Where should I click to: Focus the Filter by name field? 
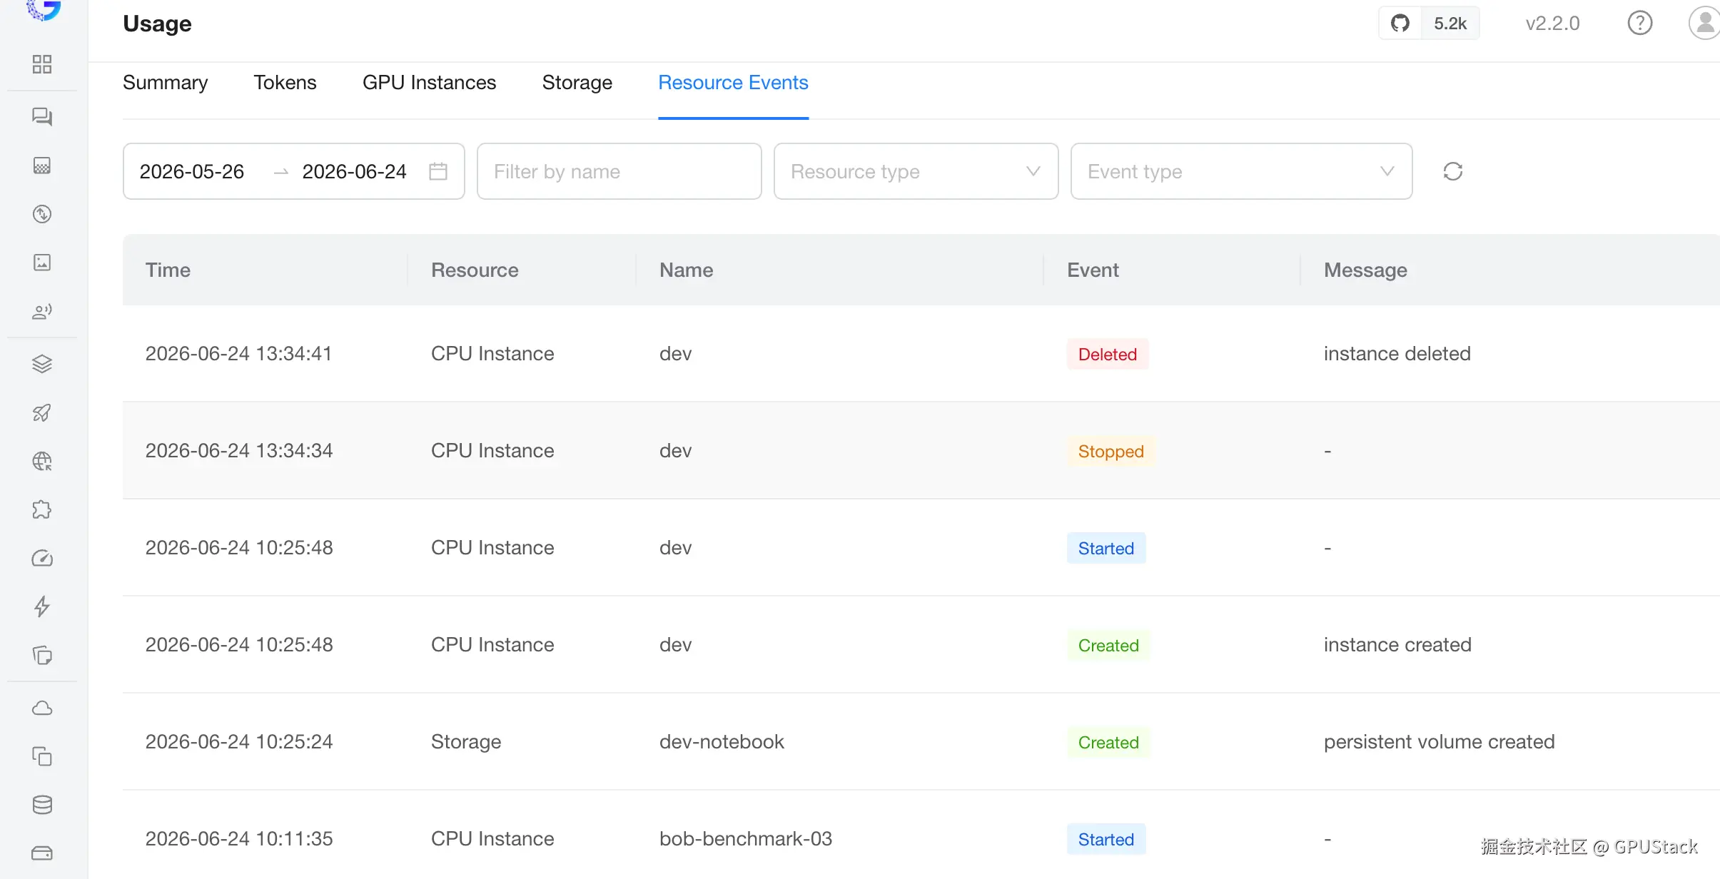619,171
